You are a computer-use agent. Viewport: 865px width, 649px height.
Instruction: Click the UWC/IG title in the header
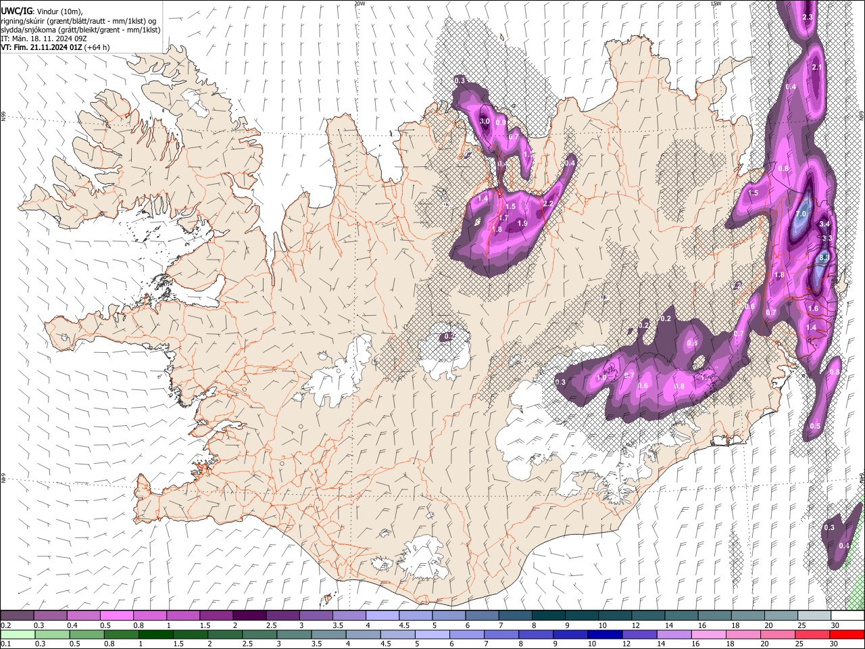(16, 10)
